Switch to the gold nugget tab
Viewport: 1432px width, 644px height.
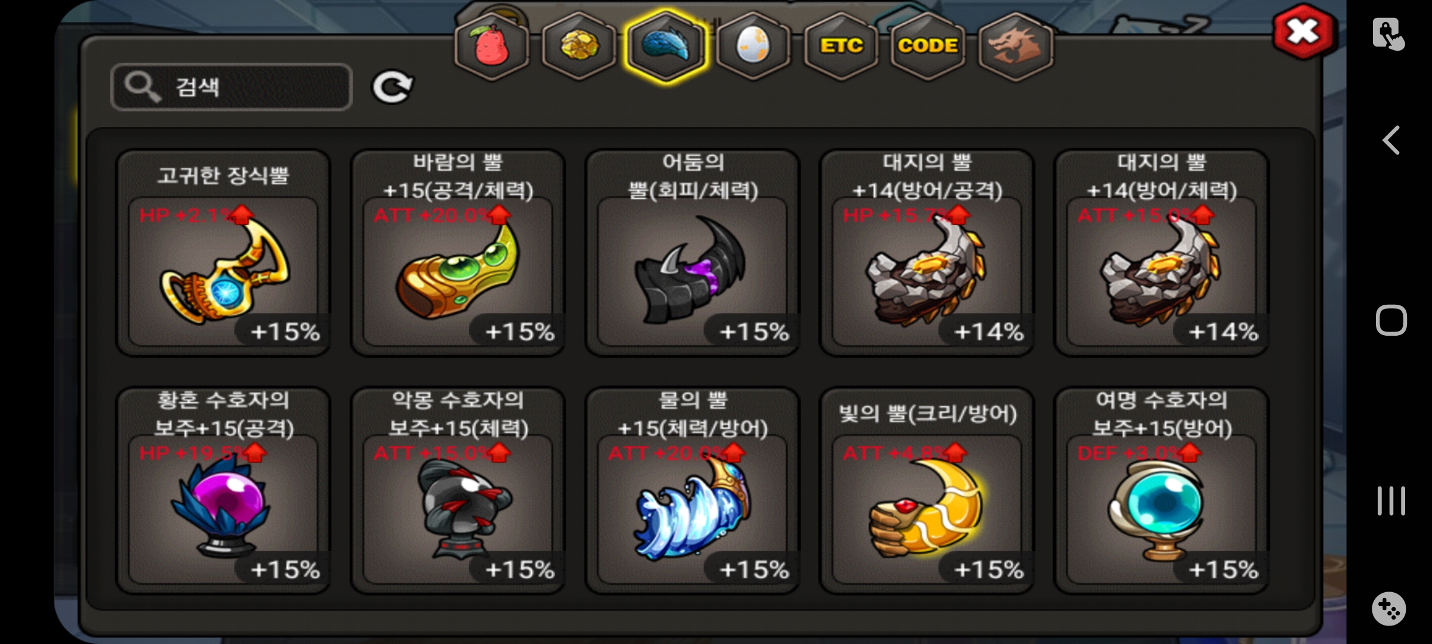[579, 46]
